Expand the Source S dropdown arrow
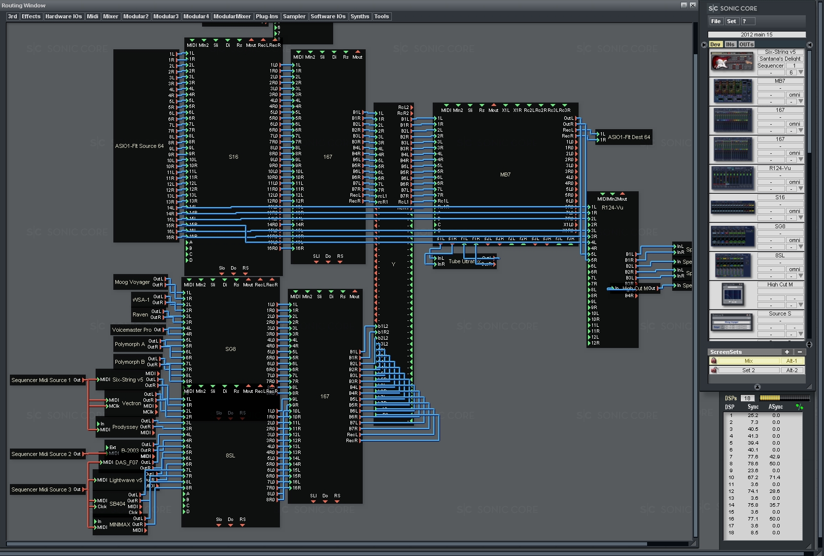Screen dimensions: 824x556 801,334
